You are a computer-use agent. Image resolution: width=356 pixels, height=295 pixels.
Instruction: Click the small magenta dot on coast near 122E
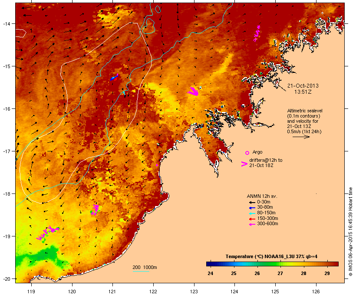[157, 165]
